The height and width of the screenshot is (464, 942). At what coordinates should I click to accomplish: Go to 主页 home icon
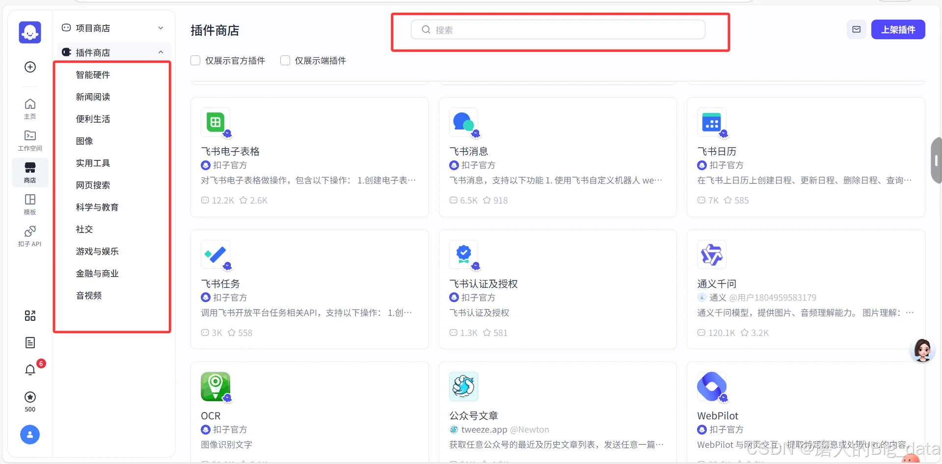30,104
